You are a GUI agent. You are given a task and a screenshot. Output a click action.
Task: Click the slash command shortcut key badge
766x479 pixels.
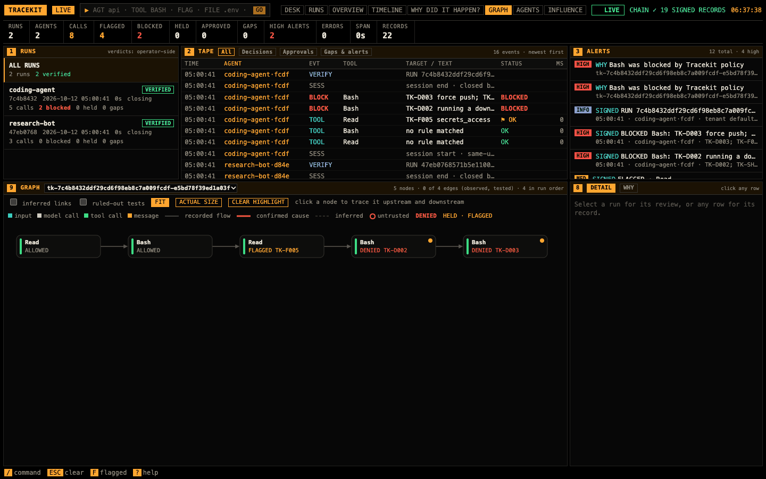tap(8, 473)
